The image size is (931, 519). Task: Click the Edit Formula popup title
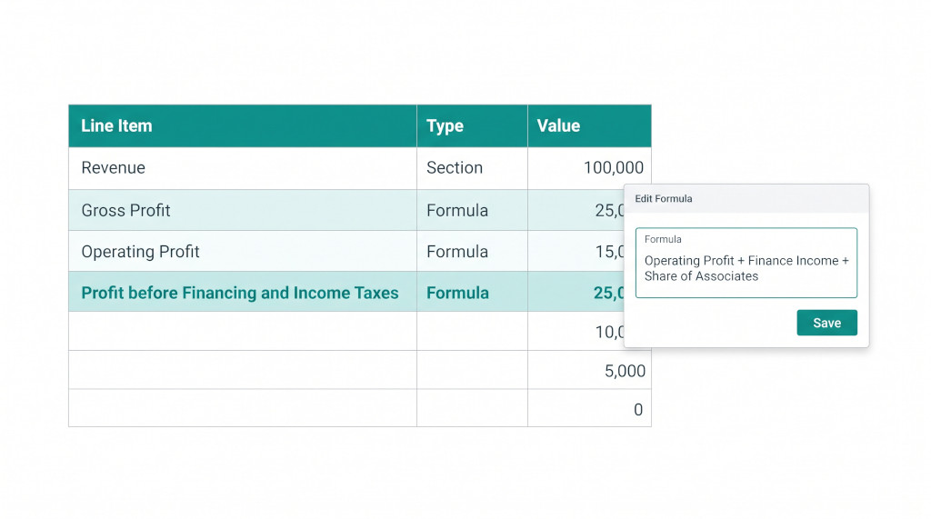point(663,199)
